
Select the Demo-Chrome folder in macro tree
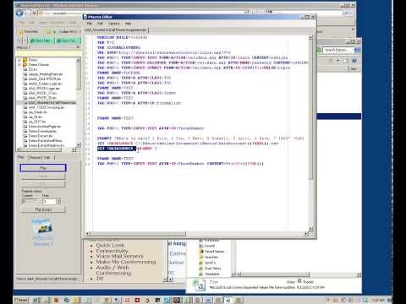click(39, 65)
